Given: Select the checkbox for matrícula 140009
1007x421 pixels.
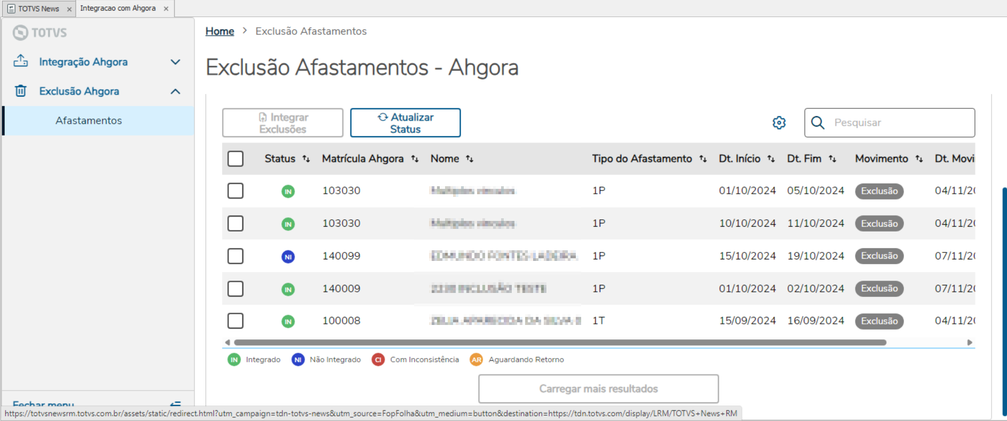Looking at the screenshot, I should coord(235,289).
